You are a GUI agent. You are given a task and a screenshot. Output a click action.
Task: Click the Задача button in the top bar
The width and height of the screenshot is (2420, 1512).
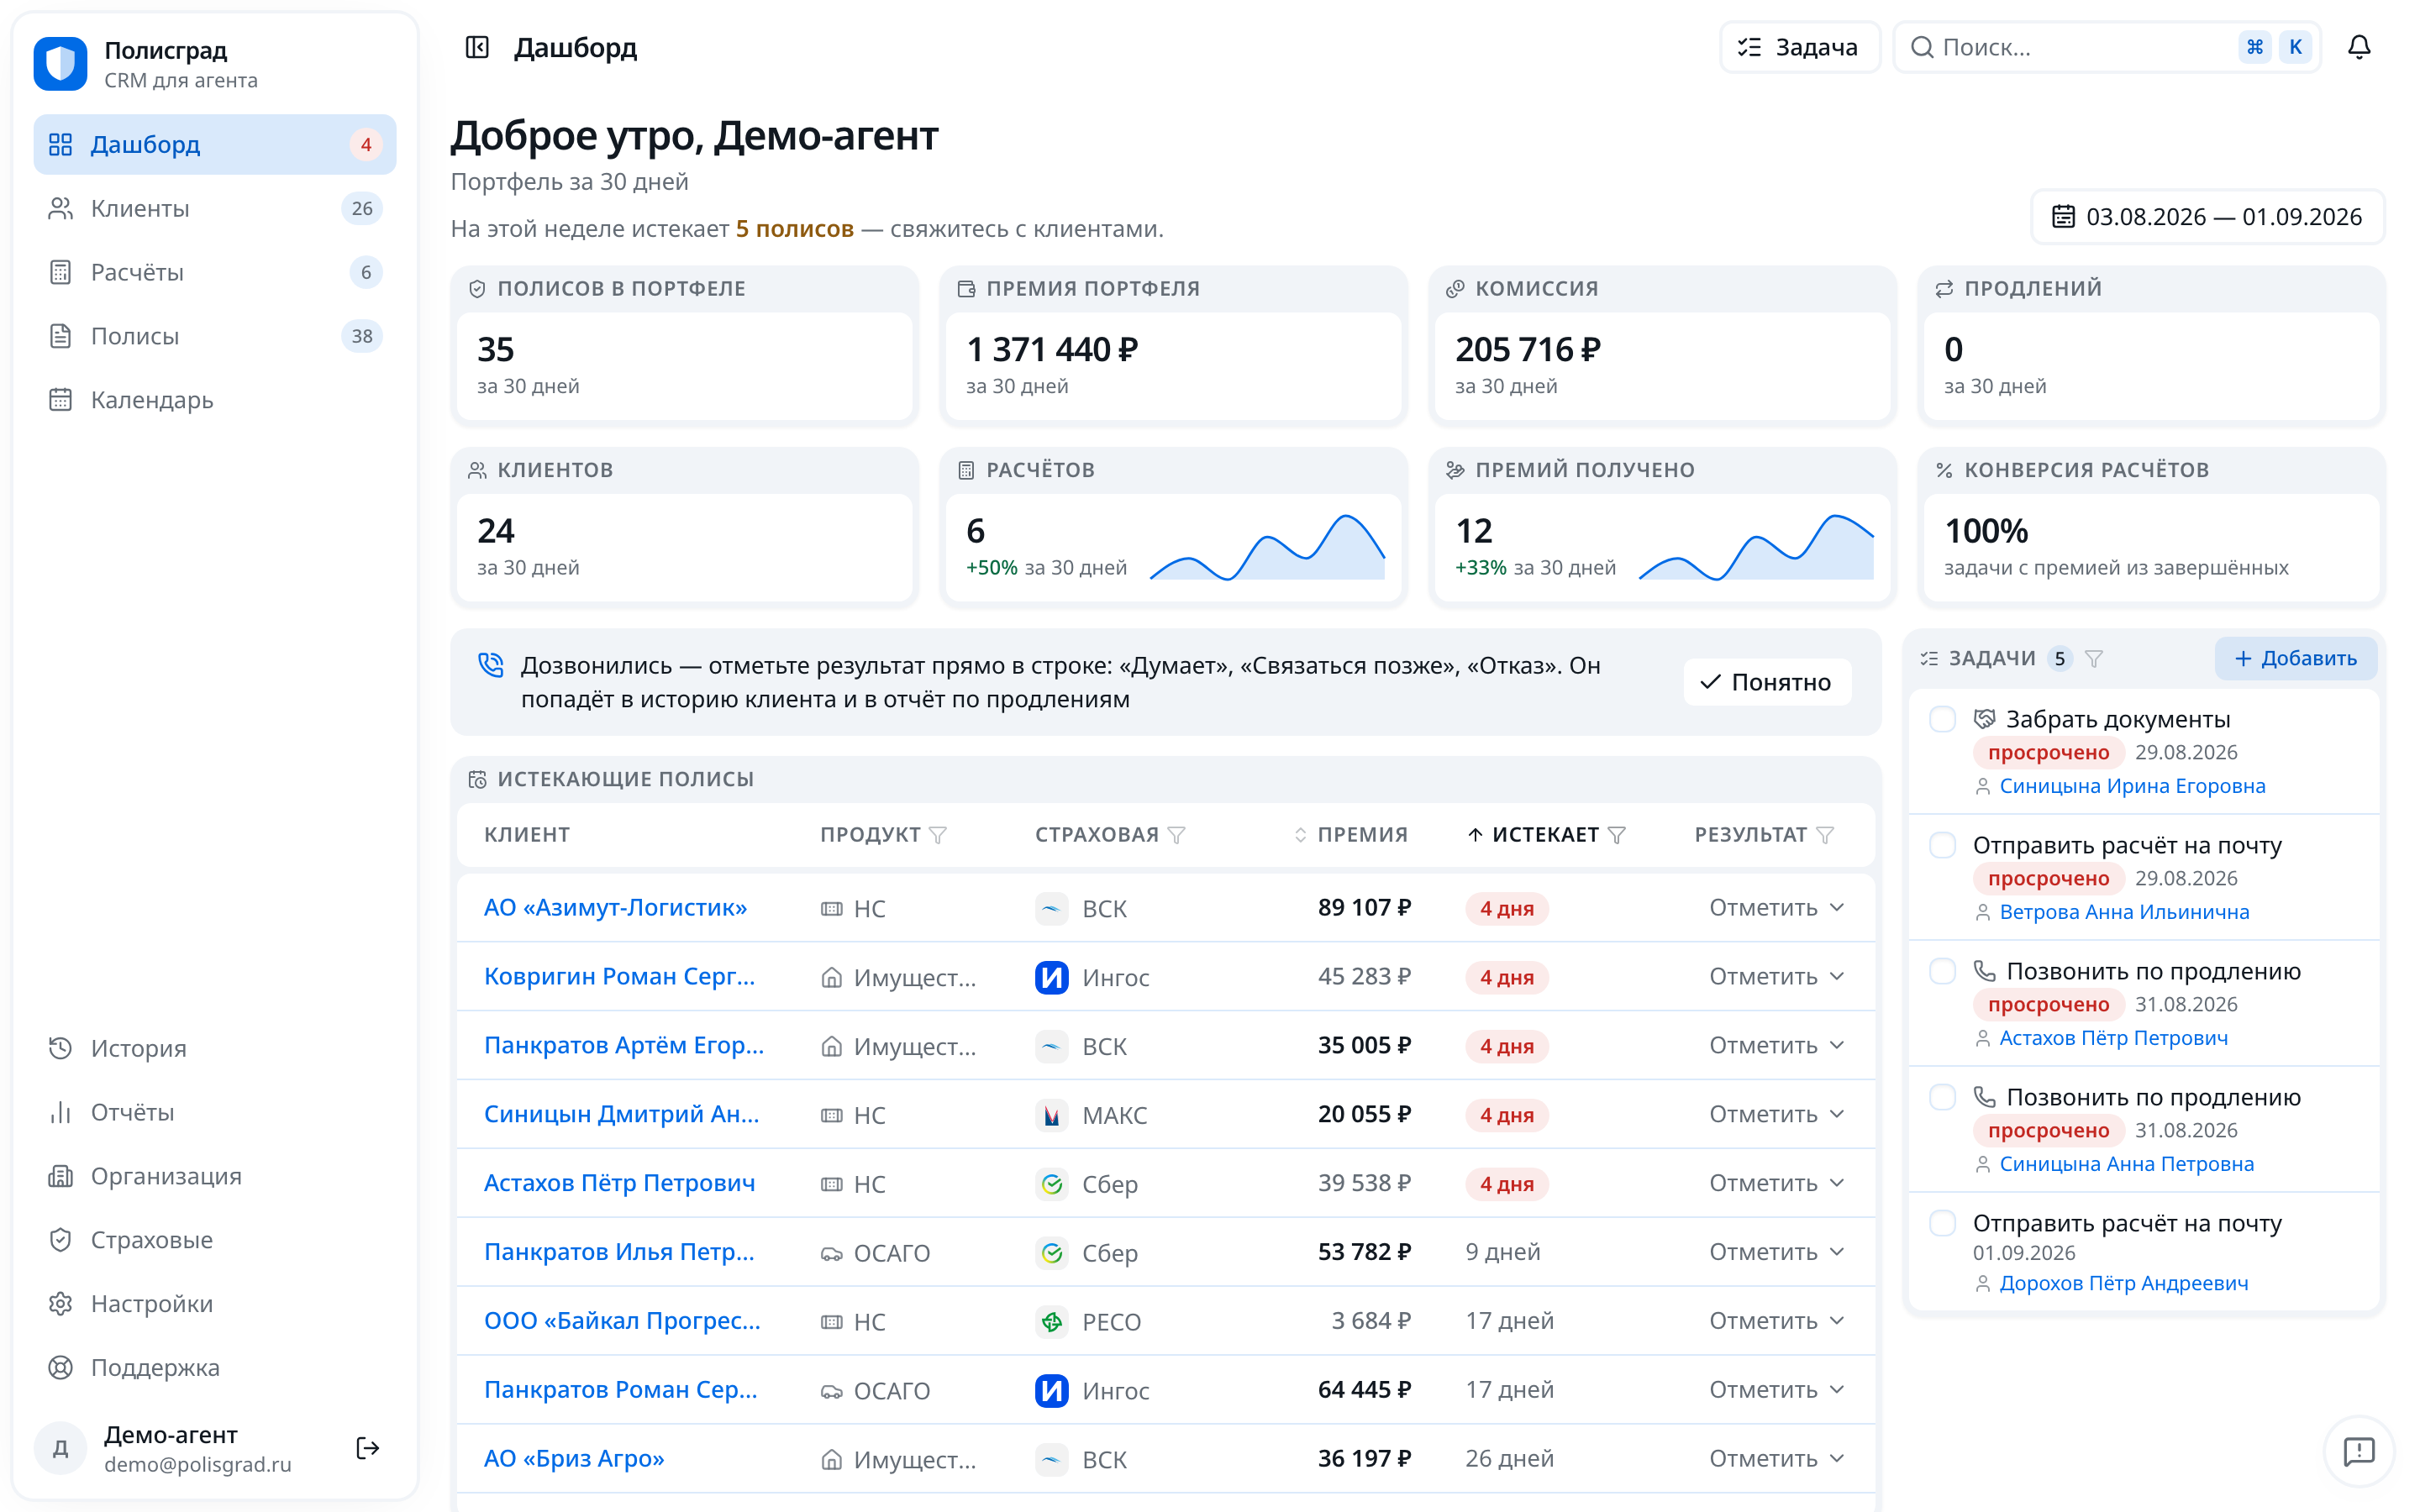[x=1799, y=47]
